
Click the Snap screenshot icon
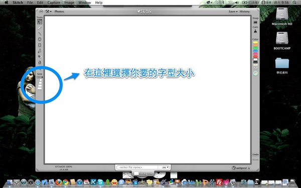point(255,23)
